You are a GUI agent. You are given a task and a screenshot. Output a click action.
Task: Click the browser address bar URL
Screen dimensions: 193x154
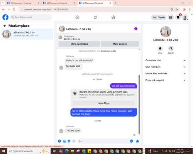pos(46,10)
